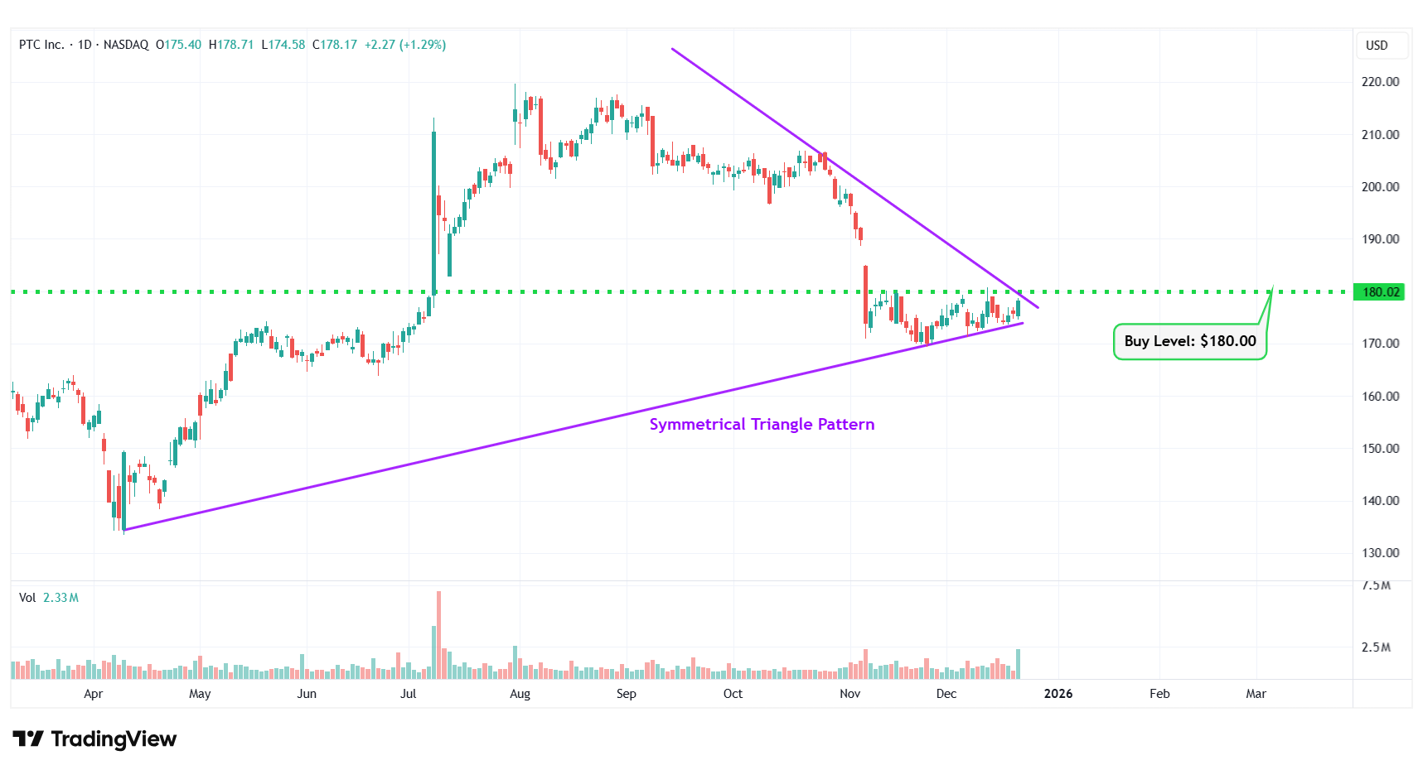Click the Vol indicator label
This screenshot has height=770, width=1423.
[x=27, y=598]
